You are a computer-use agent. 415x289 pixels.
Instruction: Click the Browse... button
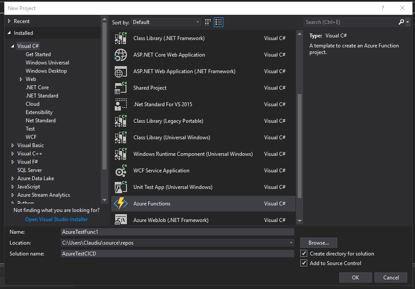[319, 242]
